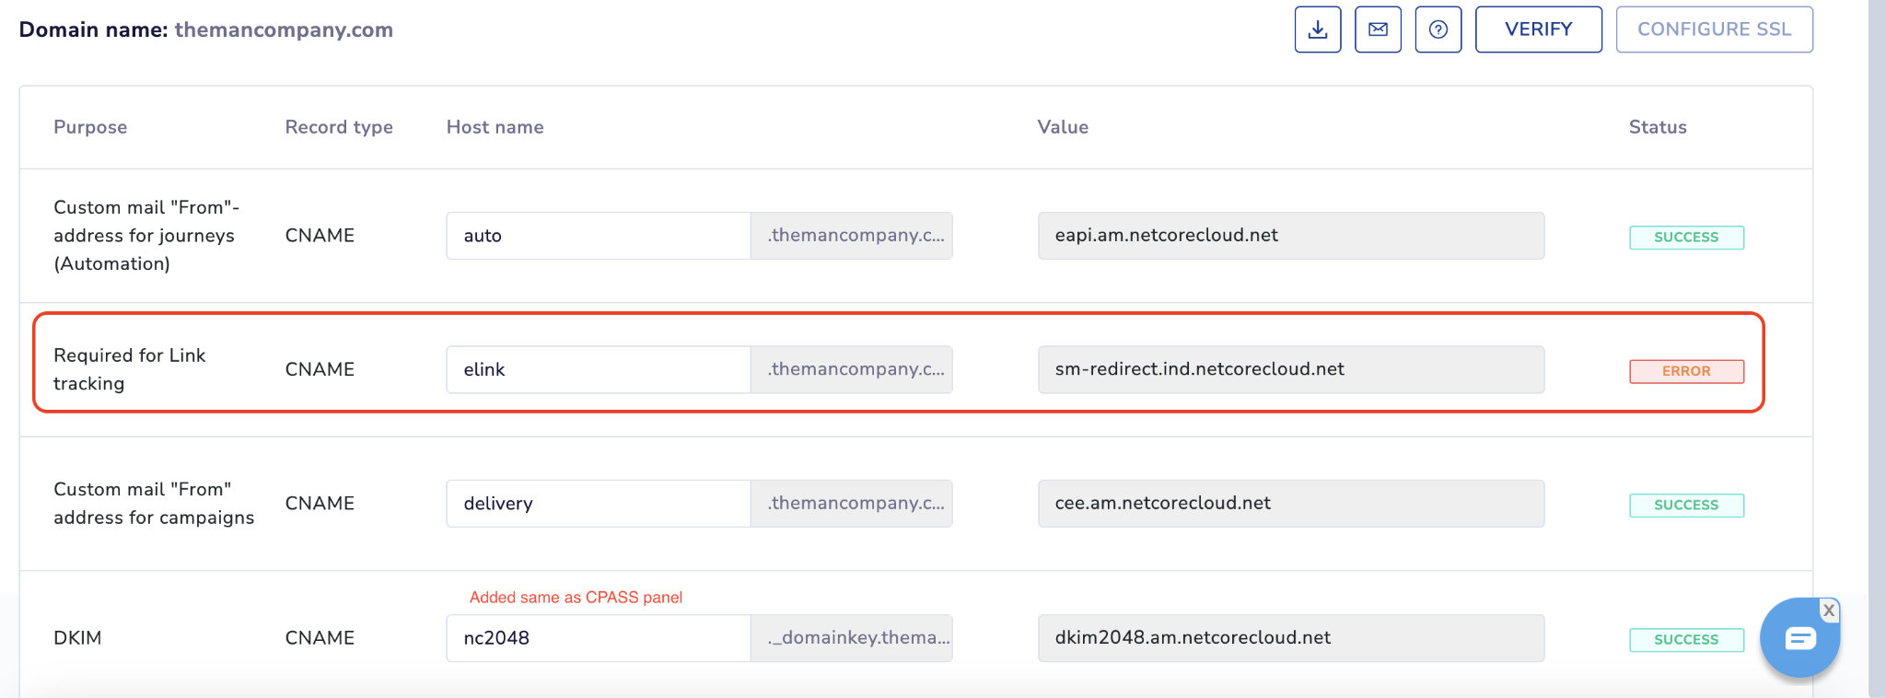Download the DNS records file
This screenshot has height=698, width=1886.
click(x=1318, y=29)
